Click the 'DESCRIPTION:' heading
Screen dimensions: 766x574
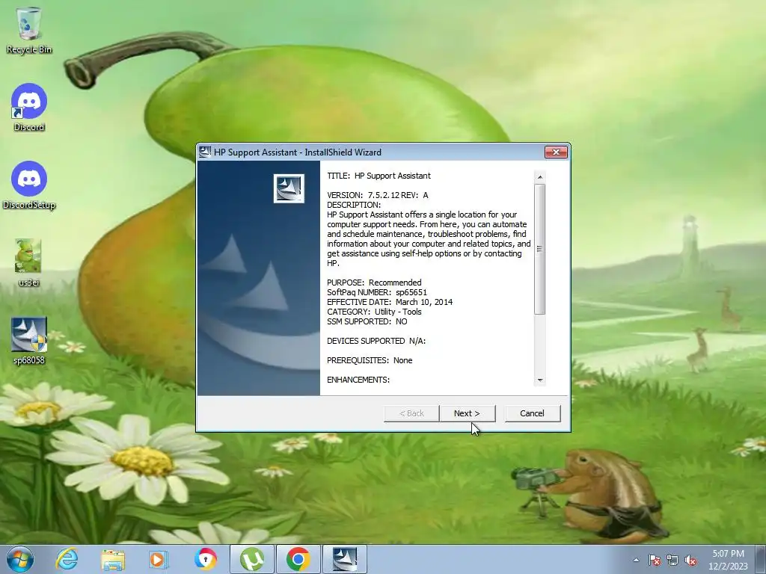tap(354, 205)
